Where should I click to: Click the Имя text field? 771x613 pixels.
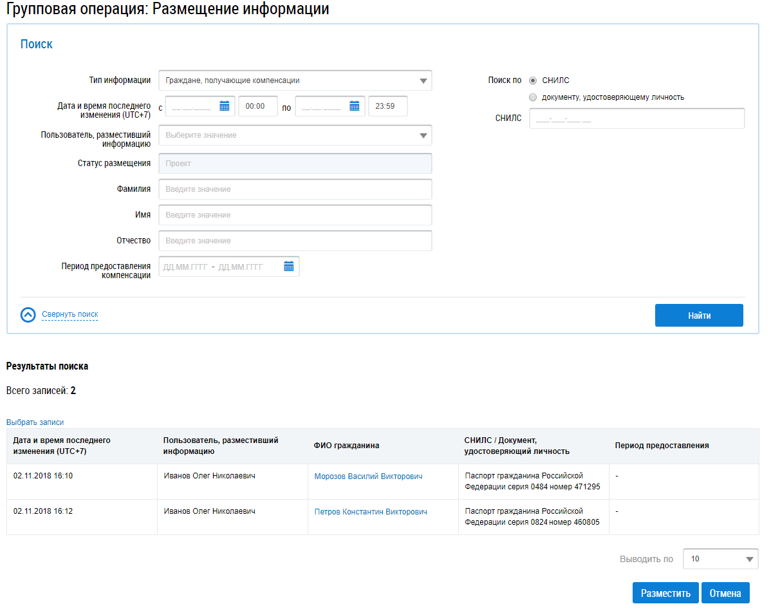click(295, 215)
